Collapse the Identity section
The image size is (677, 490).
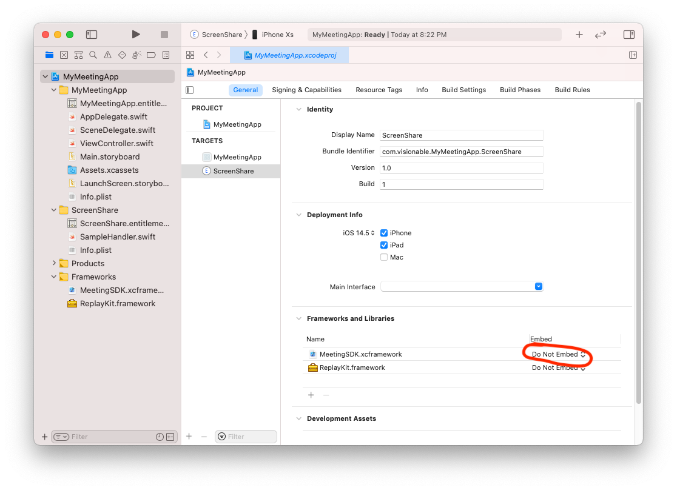[298, 109]
